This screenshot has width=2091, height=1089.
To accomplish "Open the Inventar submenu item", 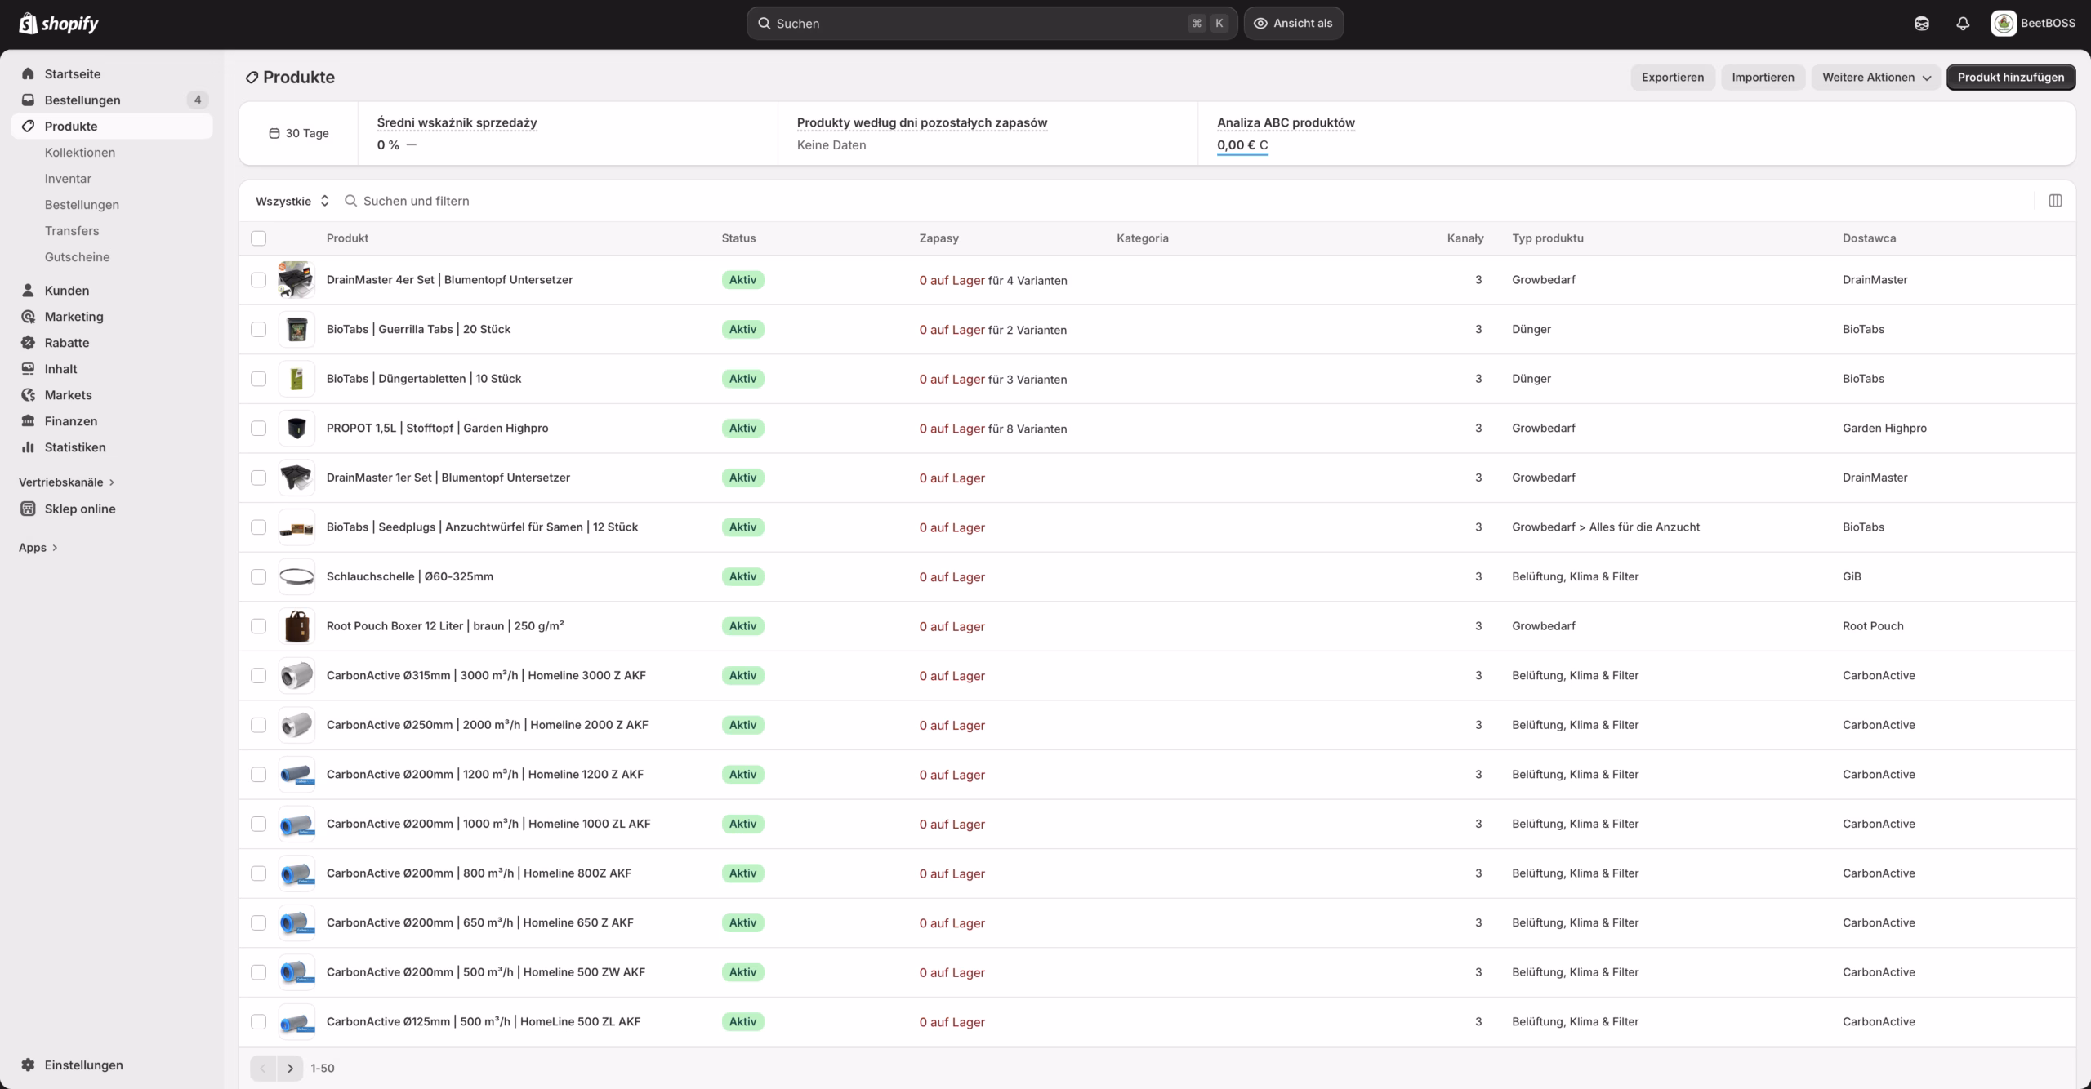I will [68, 178].
